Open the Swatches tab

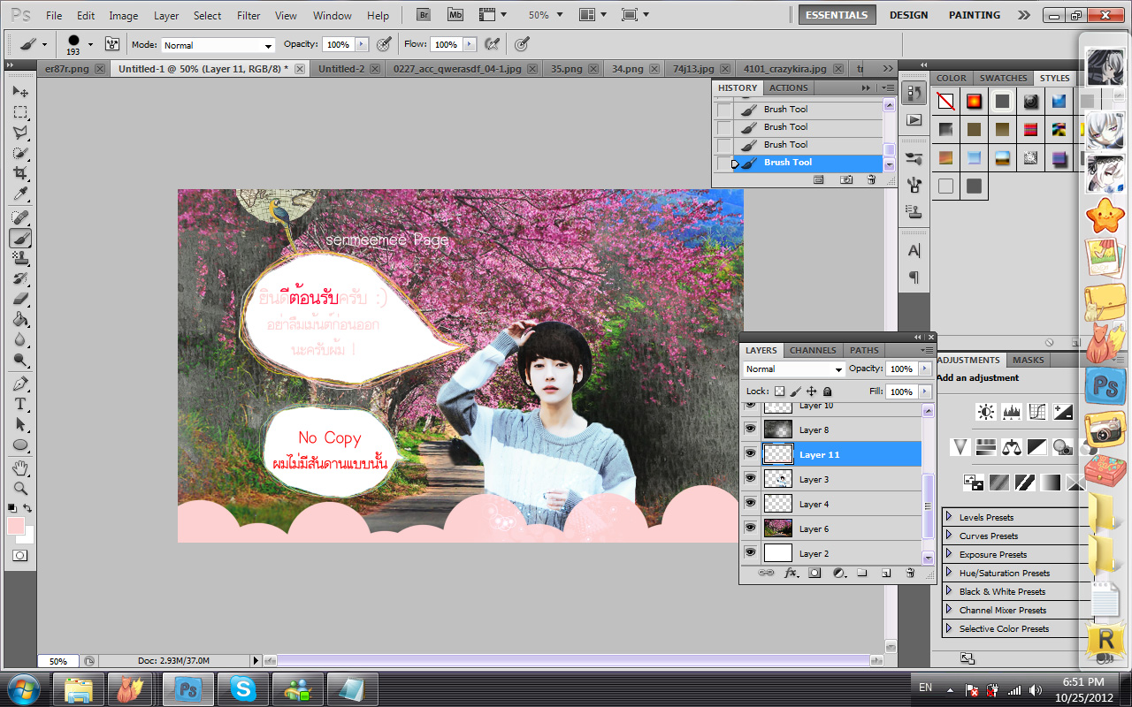click(x=1004, y=78)
